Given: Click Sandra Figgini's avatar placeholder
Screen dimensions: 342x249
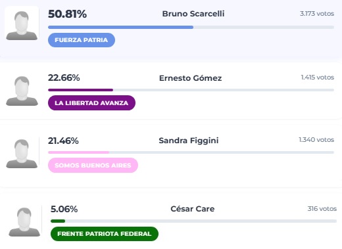Looking at the screenshot, I should point(22,154).
